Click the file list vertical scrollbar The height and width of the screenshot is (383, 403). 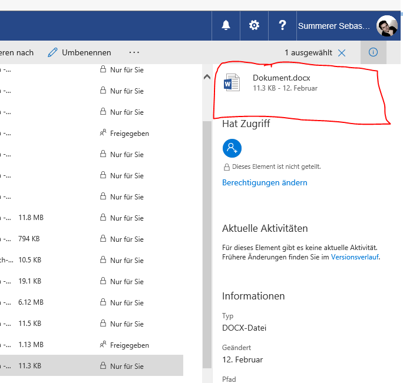click(207, 244)
